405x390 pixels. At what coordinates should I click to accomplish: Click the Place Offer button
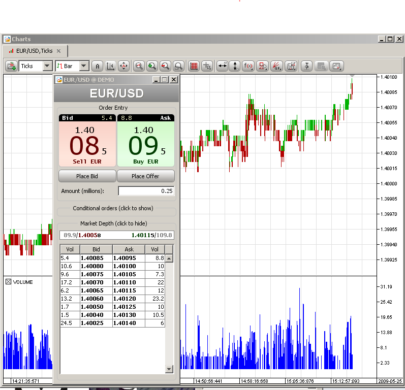(145, 176)
